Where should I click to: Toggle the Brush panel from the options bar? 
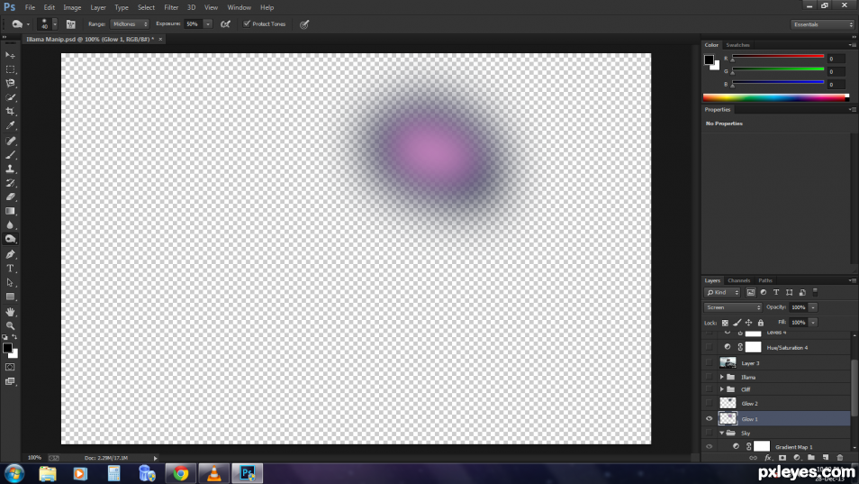tap(70, 24)
